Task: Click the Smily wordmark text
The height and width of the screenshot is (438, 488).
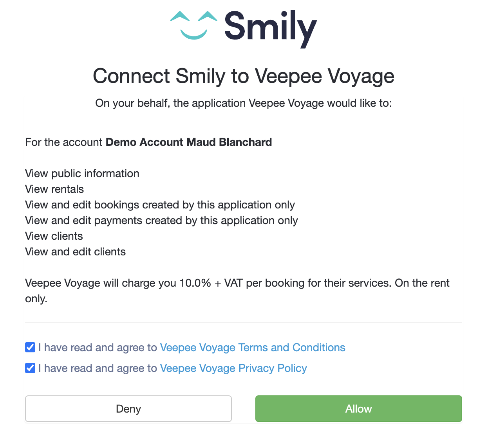Action: 270,29
